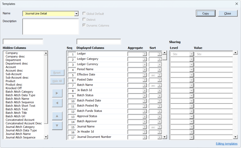Select Je Batch Id displayed column

pyautogui.click(x=84, y=90)
